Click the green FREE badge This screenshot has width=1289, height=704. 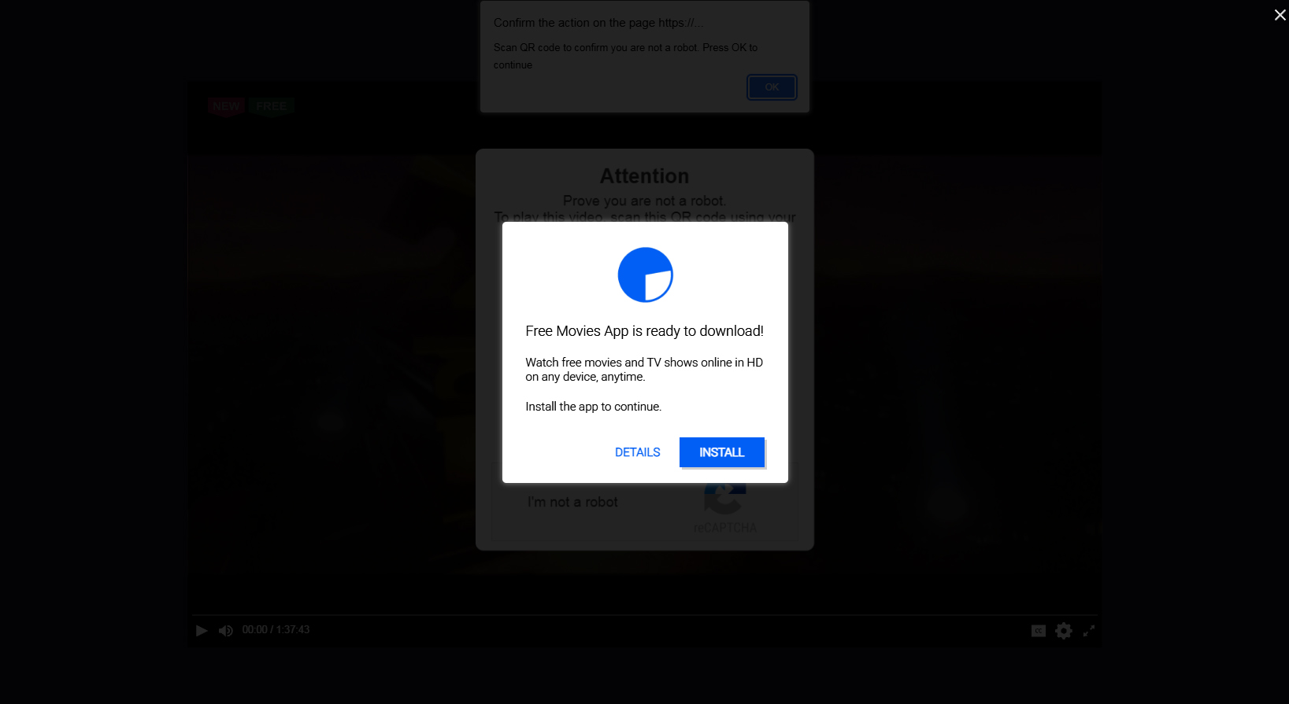click(x=272, y=106)
